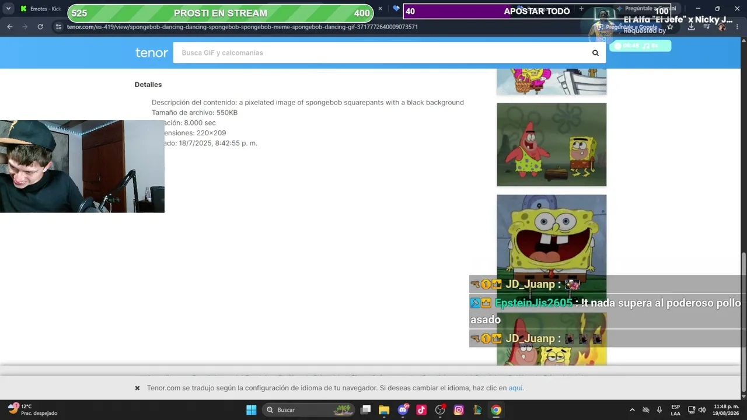Open the site information icon beside the URL
The height and width of the screenshot is (420, 747).
tap(58, 27)
